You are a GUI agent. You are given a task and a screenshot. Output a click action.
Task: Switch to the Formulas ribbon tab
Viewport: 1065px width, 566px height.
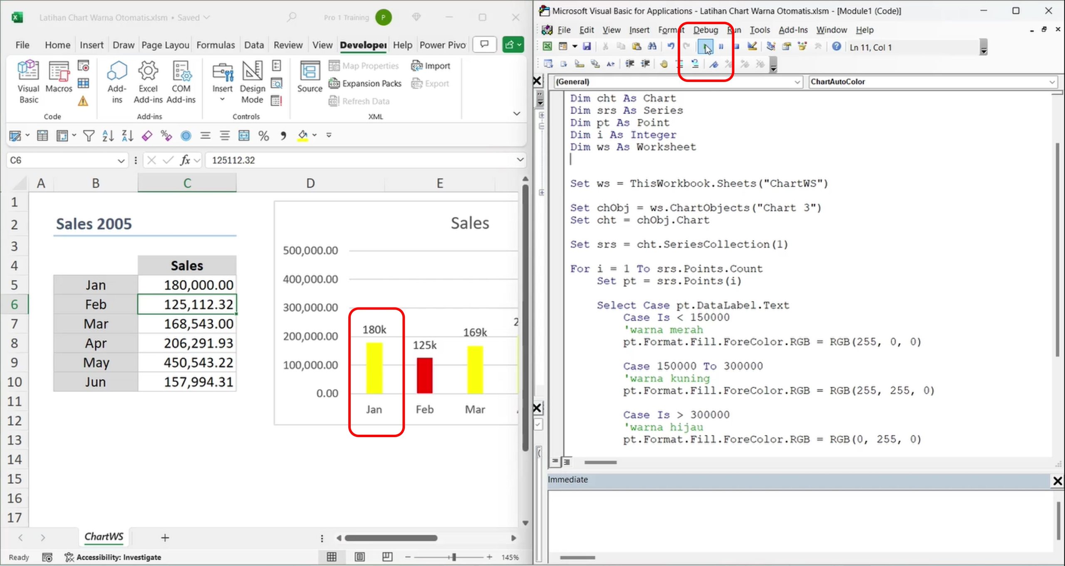[215, 45]
